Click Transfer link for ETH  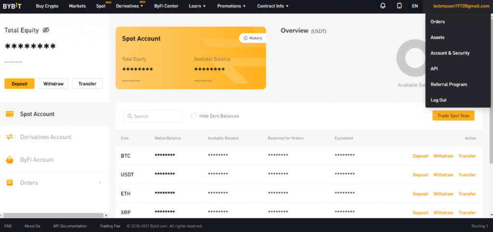467,194
